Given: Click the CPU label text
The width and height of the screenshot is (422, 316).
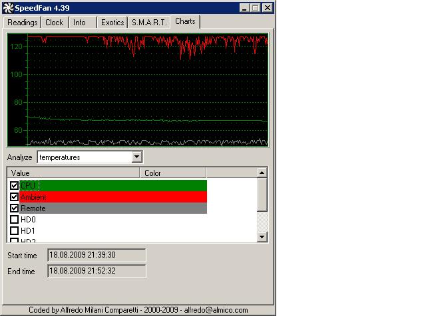Looking at the screenshot, I should [x=28, y=186].
